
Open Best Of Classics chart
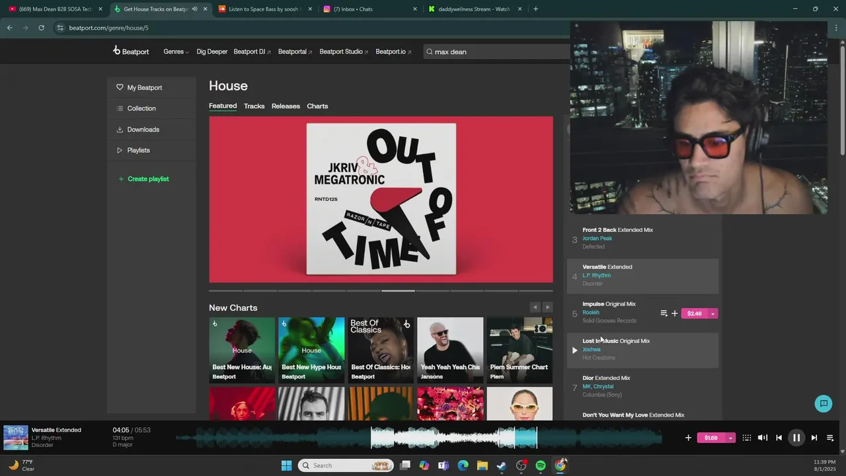[381, 350]
